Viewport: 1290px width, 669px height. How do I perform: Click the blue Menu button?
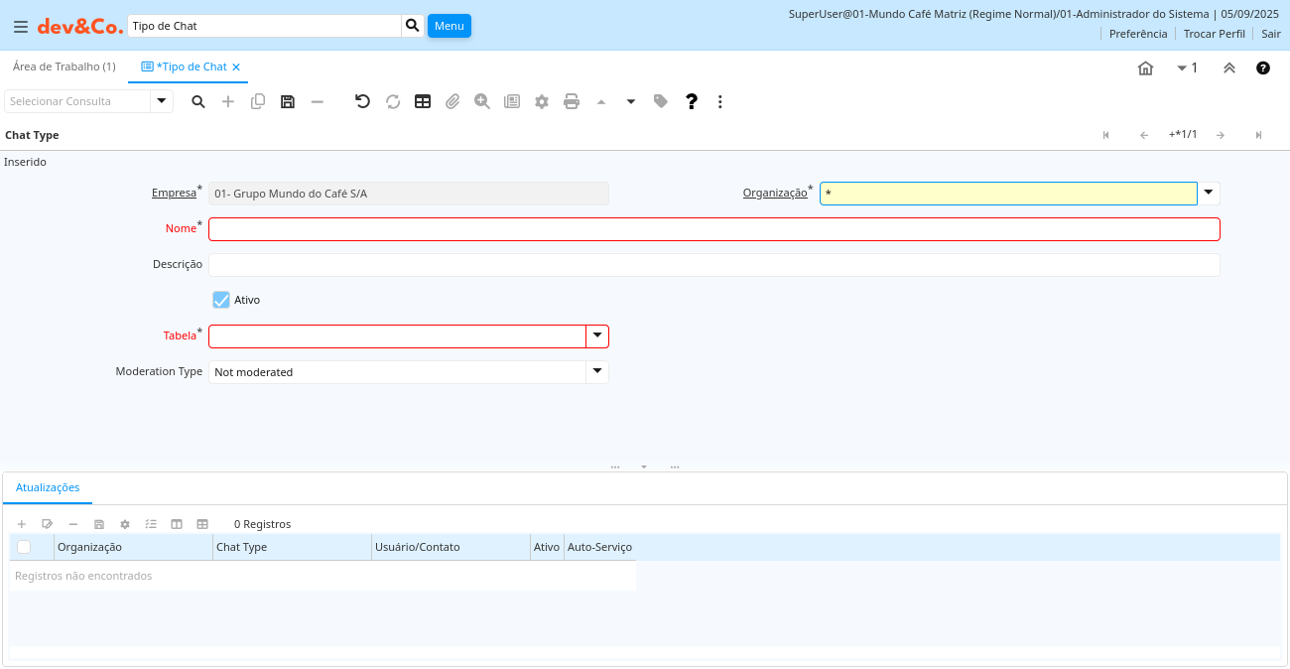click(x=449, y=26)
